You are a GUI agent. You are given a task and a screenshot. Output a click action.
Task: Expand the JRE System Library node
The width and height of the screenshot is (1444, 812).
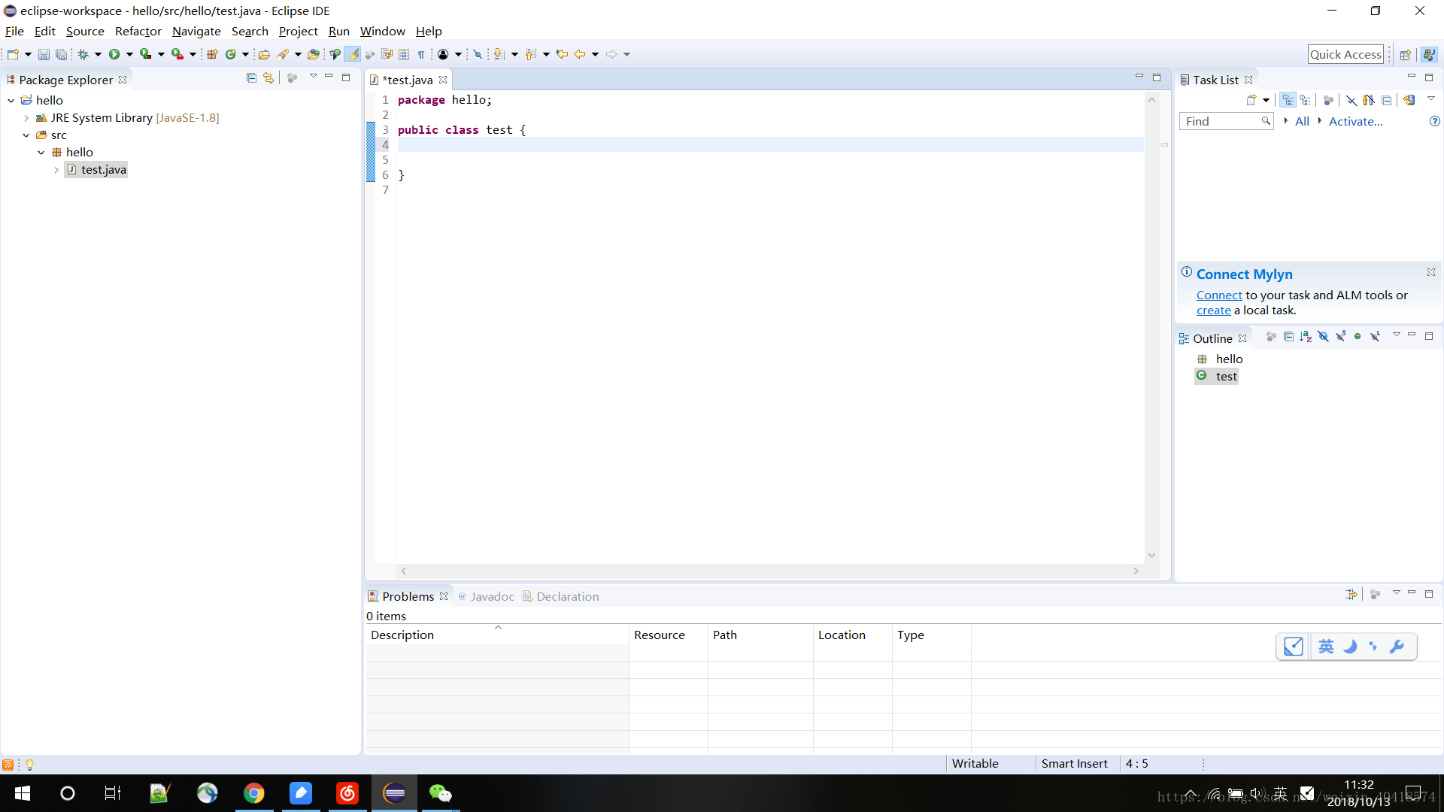(26, 117)
